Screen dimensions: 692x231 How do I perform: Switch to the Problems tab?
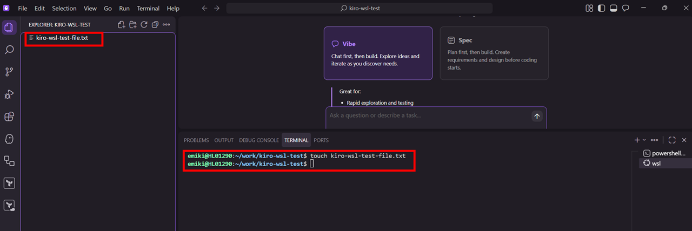(196, 140)
